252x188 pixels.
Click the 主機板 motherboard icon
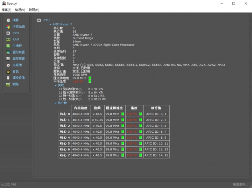8,46
